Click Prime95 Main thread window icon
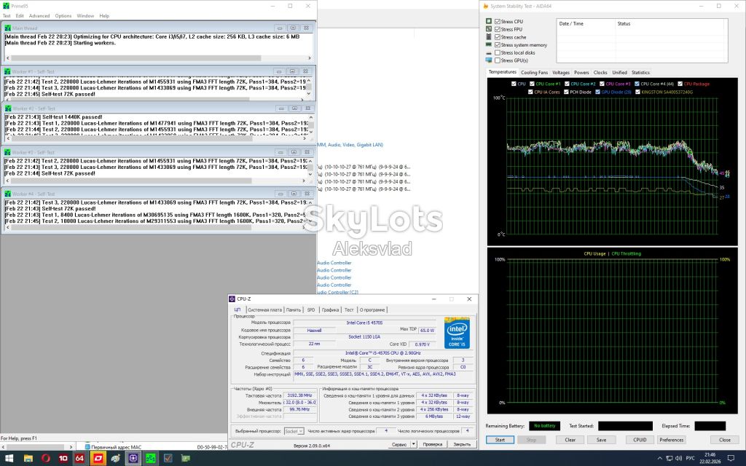746x466 pixels. click(x=7, y=28)
